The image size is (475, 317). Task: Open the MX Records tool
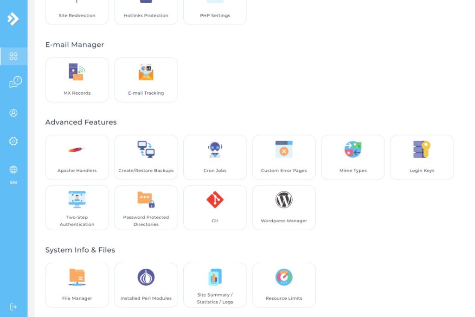pos(77,79)
